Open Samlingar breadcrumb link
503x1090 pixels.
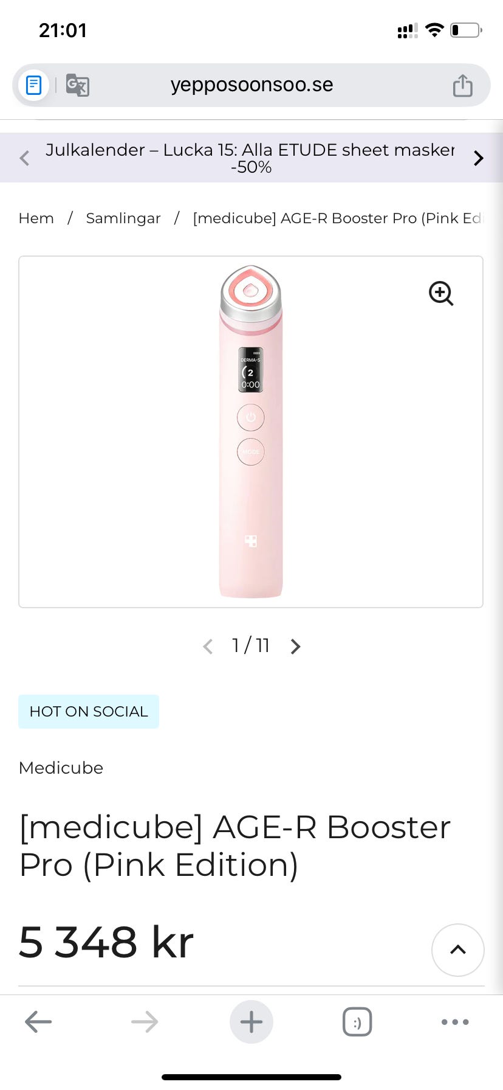123,218
